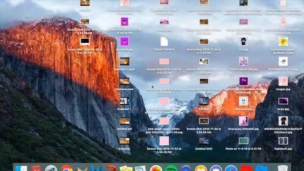Select the 'Exploiter' file icon
304x171 pixels.
tap(124, 141)
